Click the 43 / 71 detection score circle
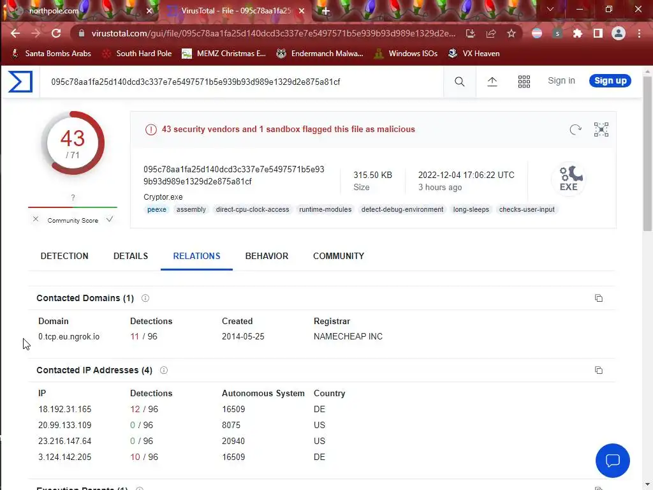 73,143
